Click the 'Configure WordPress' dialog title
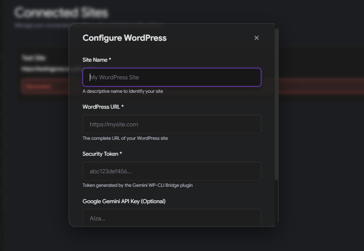The image size is (364, 251). (x=125, y=38)
